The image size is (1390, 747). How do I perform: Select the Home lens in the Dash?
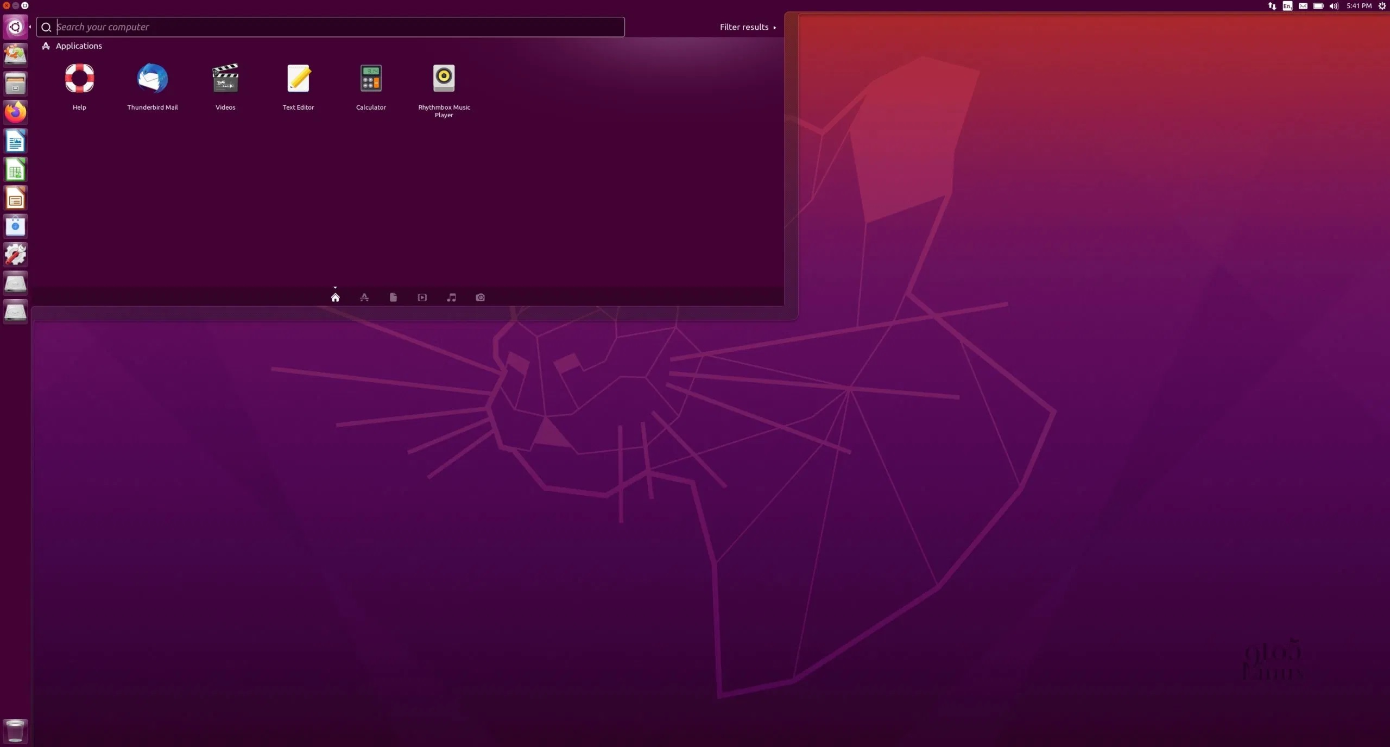tap(336, 297)
